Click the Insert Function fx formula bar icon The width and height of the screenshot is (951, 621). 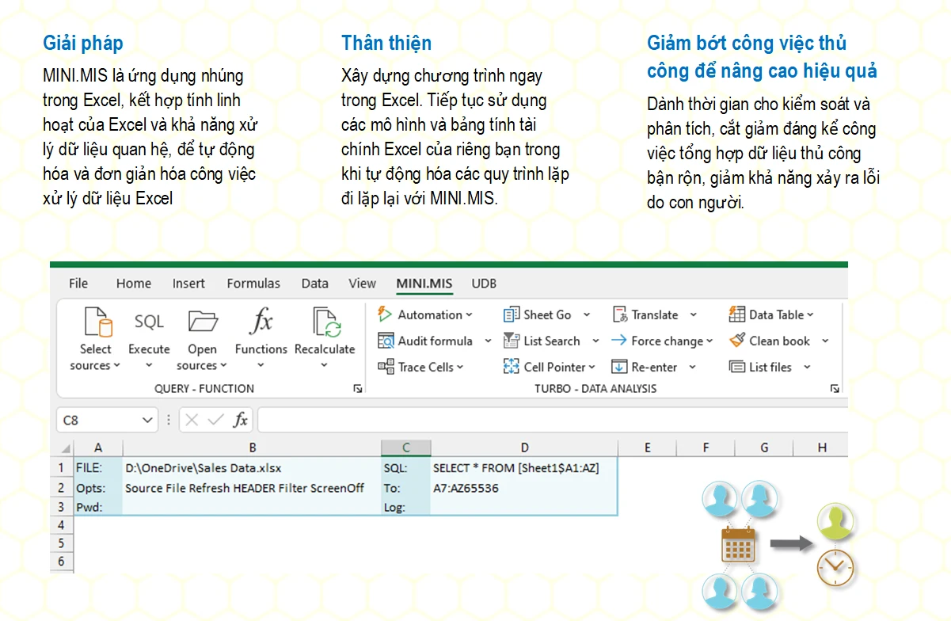tap(241, 420)
